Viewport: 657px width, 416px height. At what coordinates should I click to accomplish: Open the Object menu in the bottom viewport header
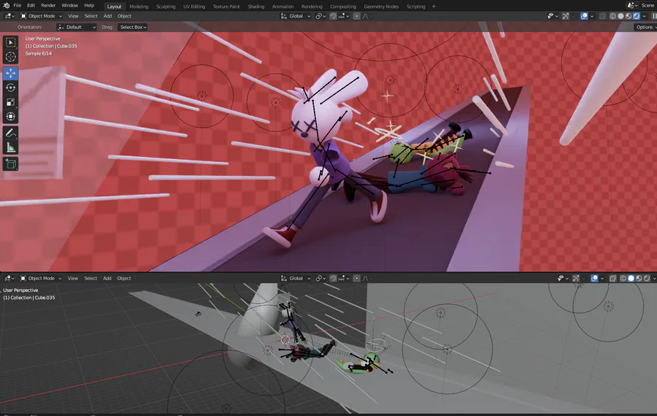124,278
